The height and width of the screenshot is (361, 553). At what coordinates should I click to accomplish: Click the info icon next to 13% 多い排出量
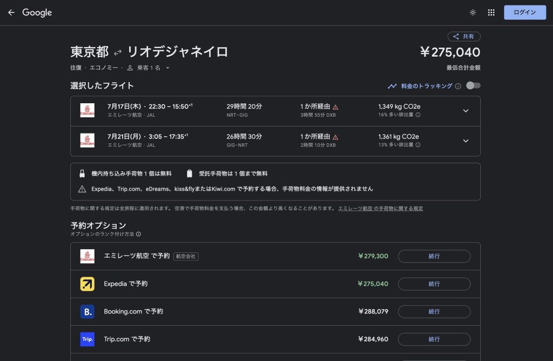418,145
